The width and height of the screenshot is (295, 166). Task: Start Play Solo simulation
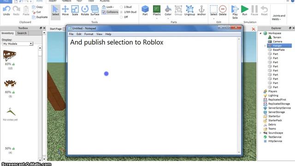(235, 12)
